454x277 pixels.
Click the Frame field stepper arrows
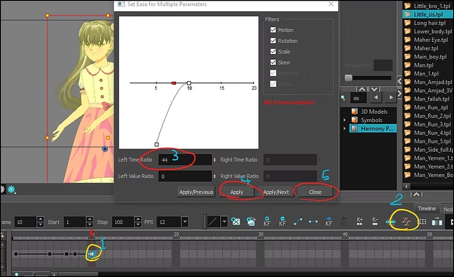40,222
